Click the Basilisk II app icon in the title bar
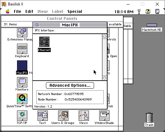Viewport: 165px width, 132px height. pos(4,4)
